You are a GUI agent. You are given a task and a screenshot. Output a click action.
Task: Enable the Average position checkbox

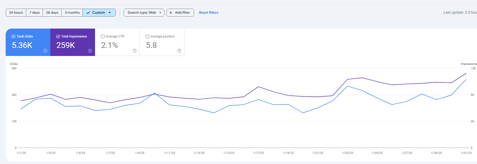(x=148, y=37)
